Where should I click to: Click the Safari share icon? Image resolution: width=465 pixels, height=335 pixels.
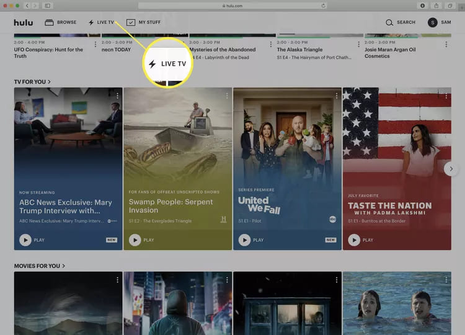coord(436,6)
